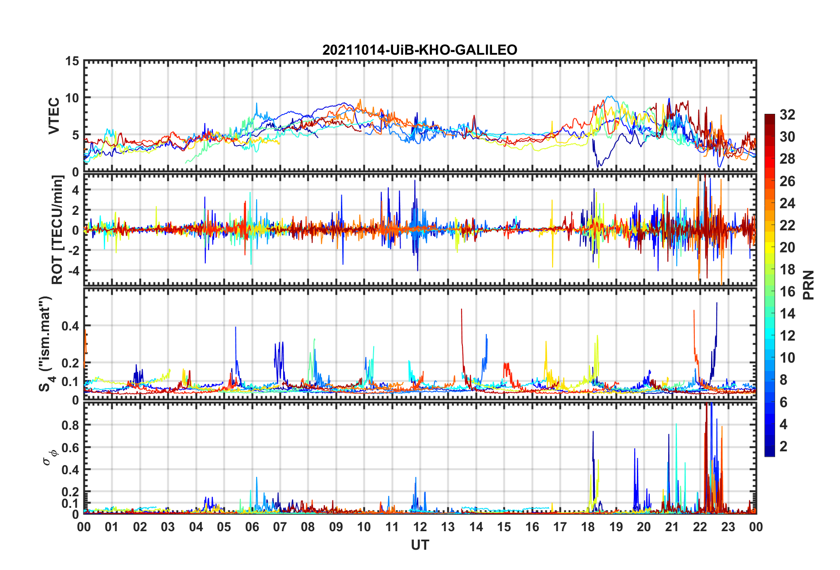Click the 15 tick on VTEC axis
The width and height of the screenshot is (840, 570).
coord(72,61)
